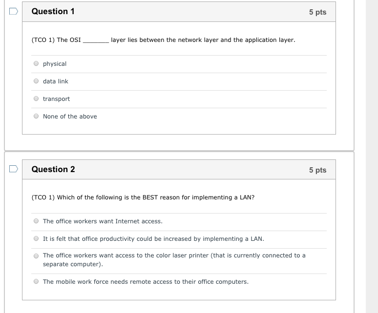Select the 'data link' radio button
The height and width of the screenshot is (313, 378).
pyautogui.click(x=36, y=81)
